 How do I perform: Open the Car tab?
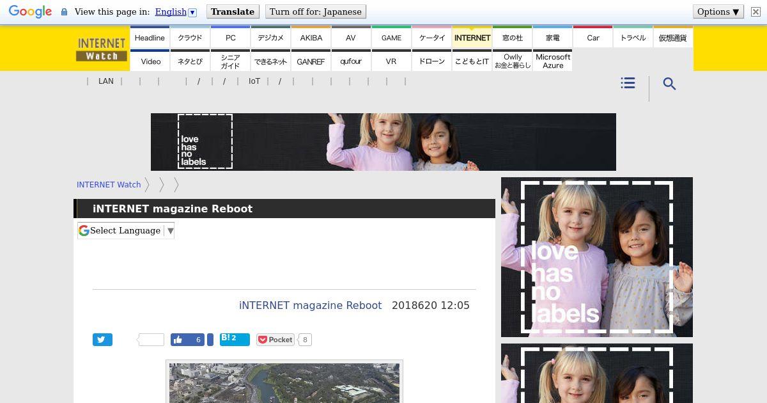(x=593, y=38)
